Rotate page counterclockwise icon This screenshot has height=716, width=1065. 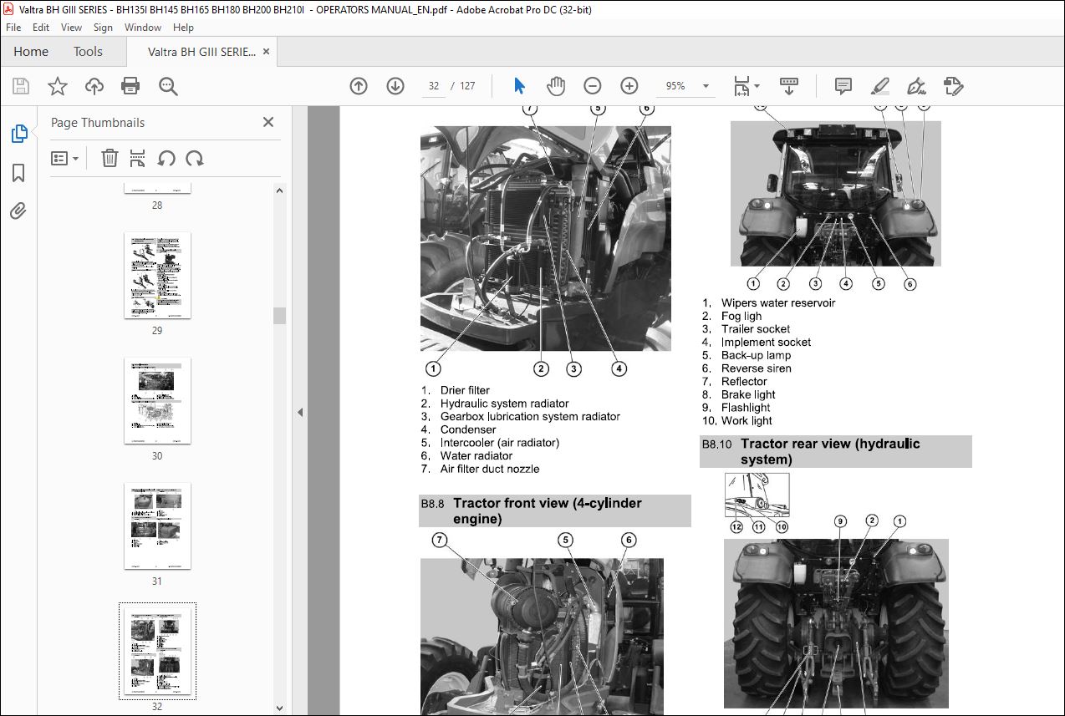click(166, 158)
